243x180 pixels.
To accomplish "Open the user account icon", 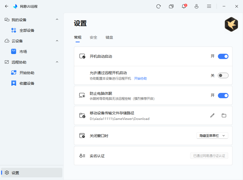I will pyautogui.click(x=197, y=6).
